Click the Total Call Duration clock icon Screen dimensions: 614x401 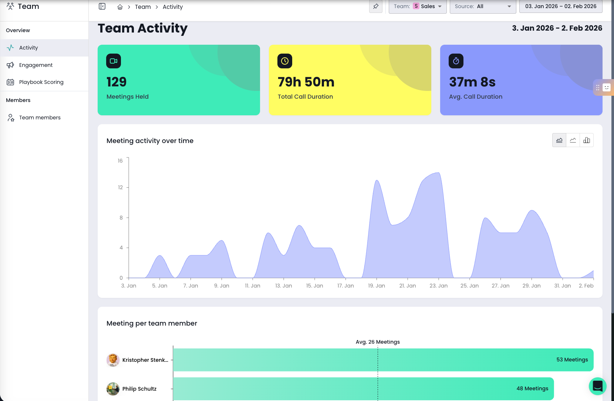284,61
